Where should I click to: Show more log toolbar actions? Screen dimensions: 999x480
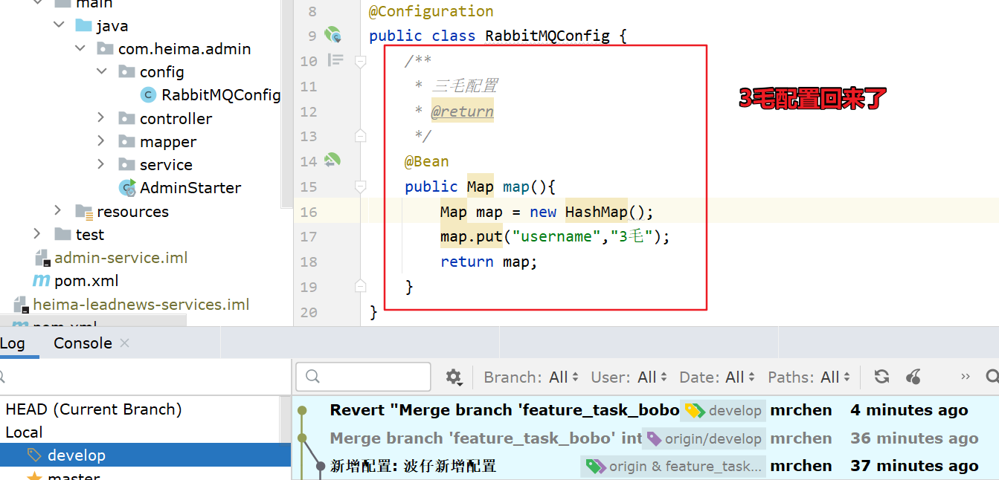[x=966, y=377]
